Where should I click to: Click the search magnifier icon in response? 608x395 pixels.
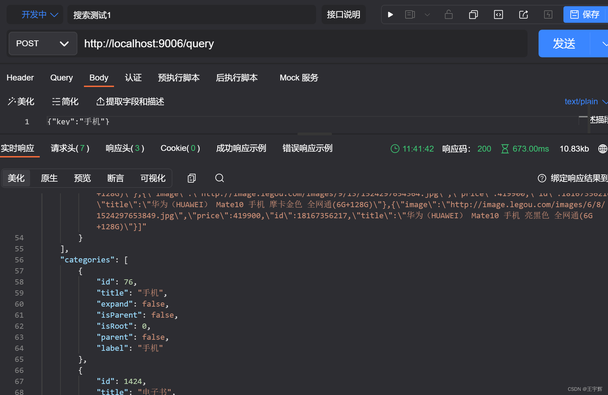(220, 178)
